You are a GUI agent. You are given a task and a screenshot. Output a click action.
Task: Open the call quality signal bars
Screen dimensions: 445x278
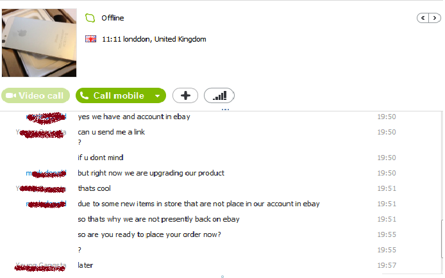pos(219,95)
